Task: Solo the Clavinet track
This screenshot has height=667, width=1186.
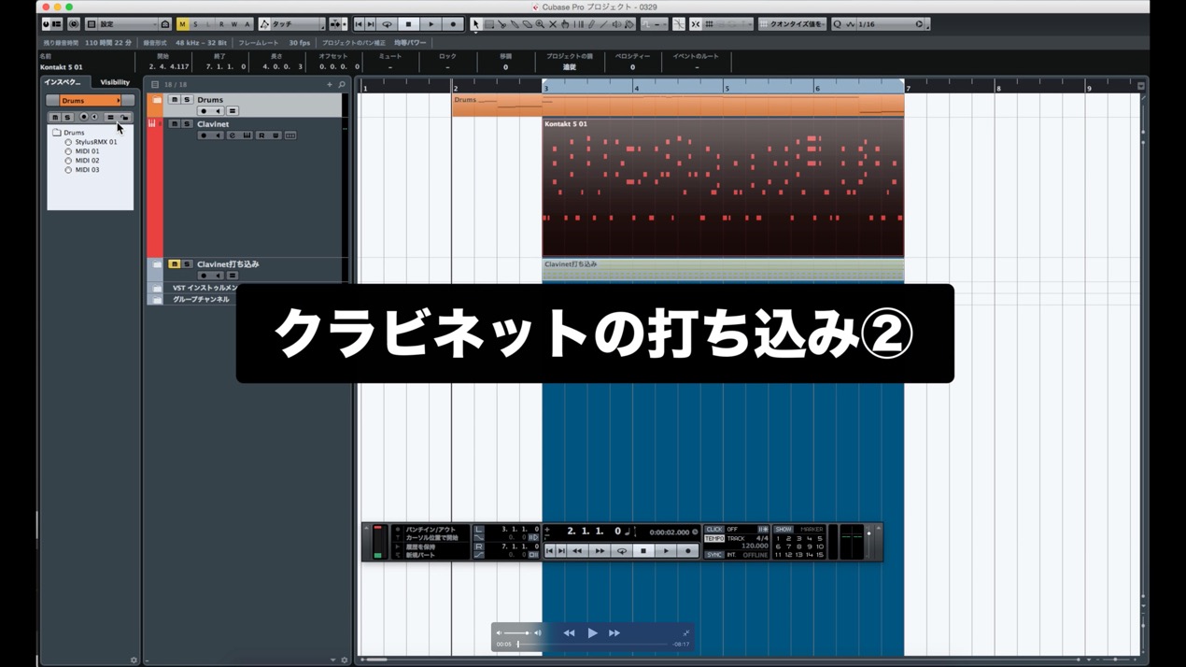Action: [187, 124]
